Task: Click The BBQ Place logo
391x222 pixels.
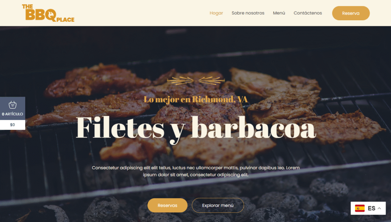Action: click(x=48, y=13)
